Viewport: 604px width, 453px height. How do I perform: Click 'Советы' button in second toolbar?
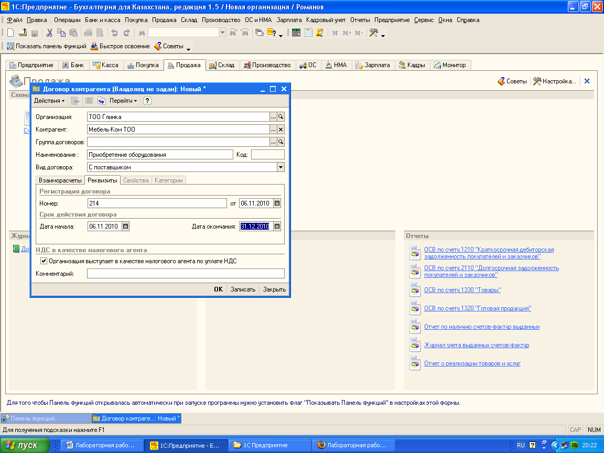(169, 46)
